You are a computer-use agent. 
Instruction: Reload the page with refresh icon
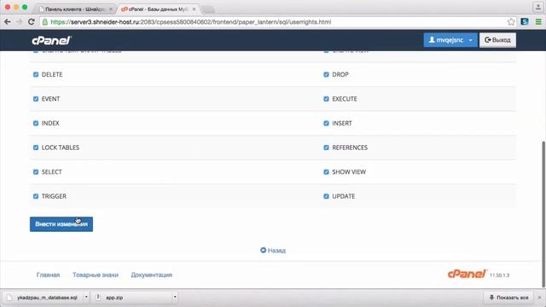coord(31,21)
